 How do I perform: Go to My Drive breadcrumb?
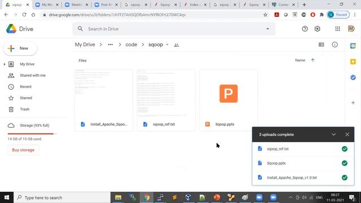pyautogui.click(x=85, y=45)
